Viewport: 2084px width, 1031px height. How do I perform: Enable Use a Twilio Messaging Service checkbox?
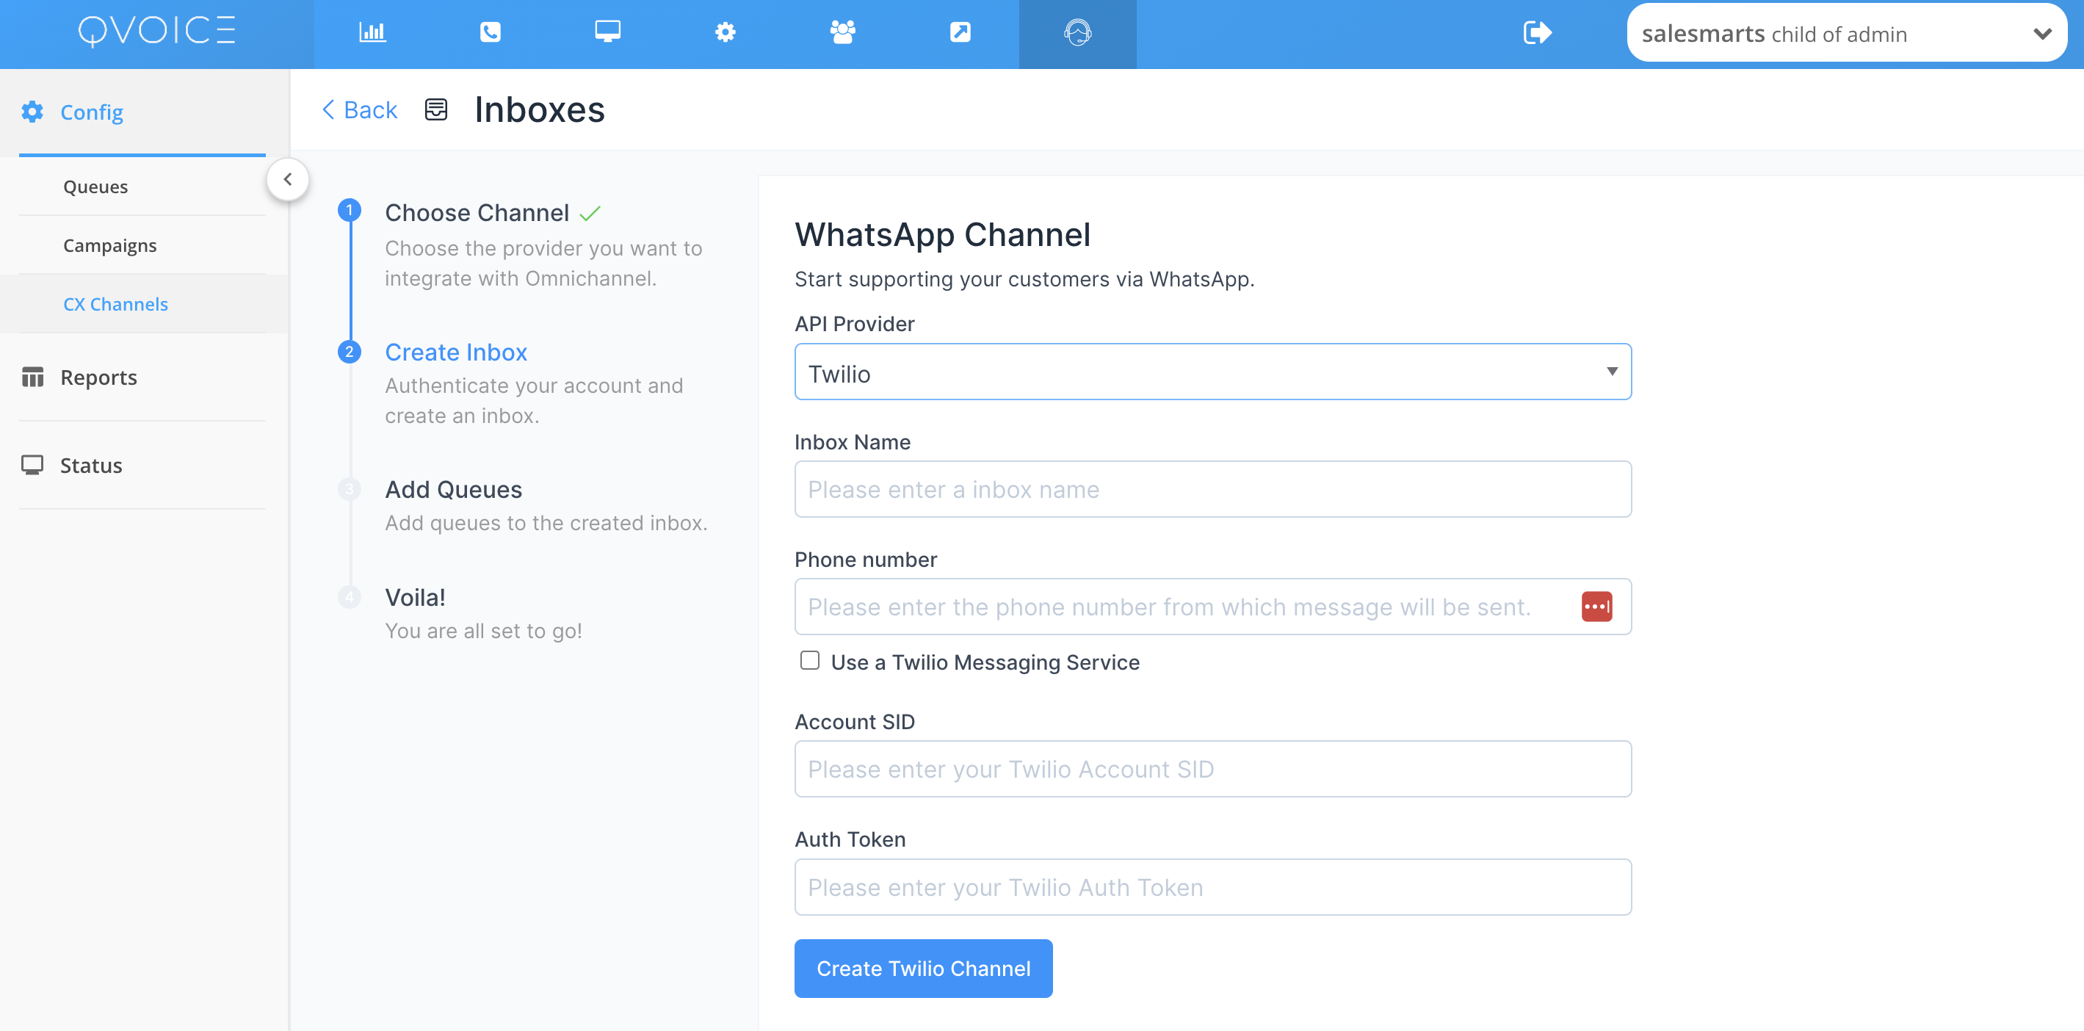pos(809,660)
